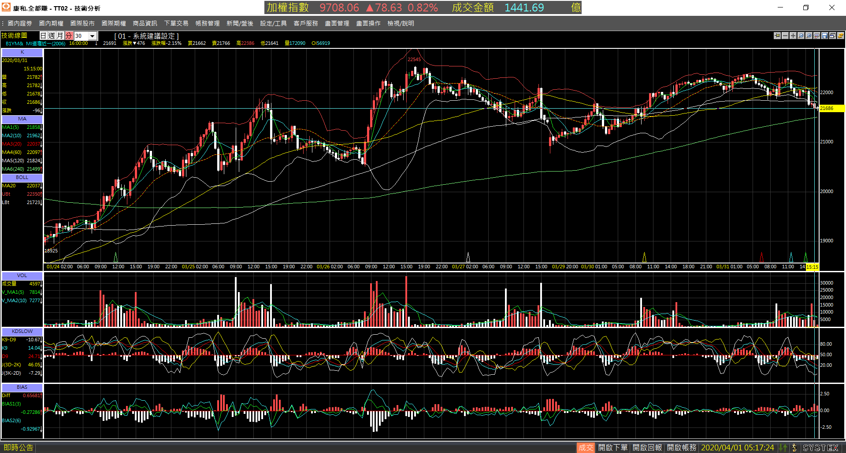Viewport: 846px width, 453px height.
Task: Click the MA5(120) legend entry
Action: tap(22, 161)
